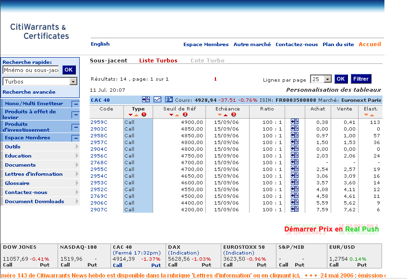The width and height of the screenshot is (407, 279).
Task: Click the table grid icon beside the CAC 40 title
Action: point(145,99)
